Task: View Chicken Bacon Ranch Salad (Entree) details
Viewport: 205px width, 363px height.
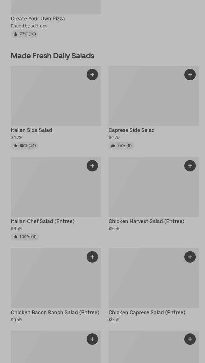Action: [55, 312]
